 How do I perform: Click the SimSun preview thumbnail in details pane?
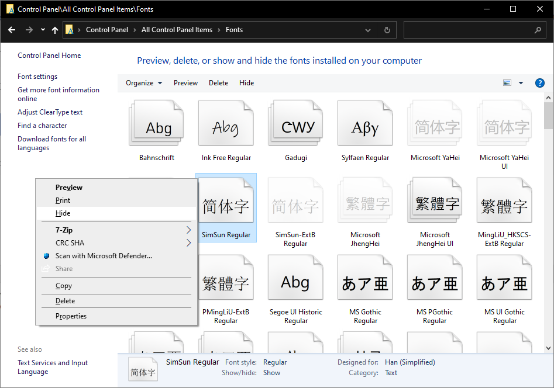[143, 369]
